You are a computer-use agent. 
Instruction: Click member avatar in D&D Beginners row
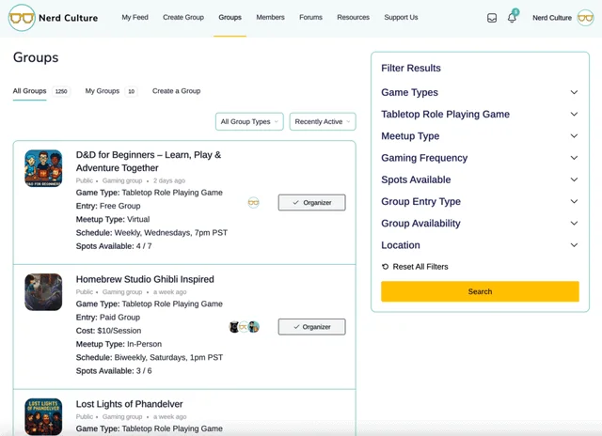coord(253,203)
